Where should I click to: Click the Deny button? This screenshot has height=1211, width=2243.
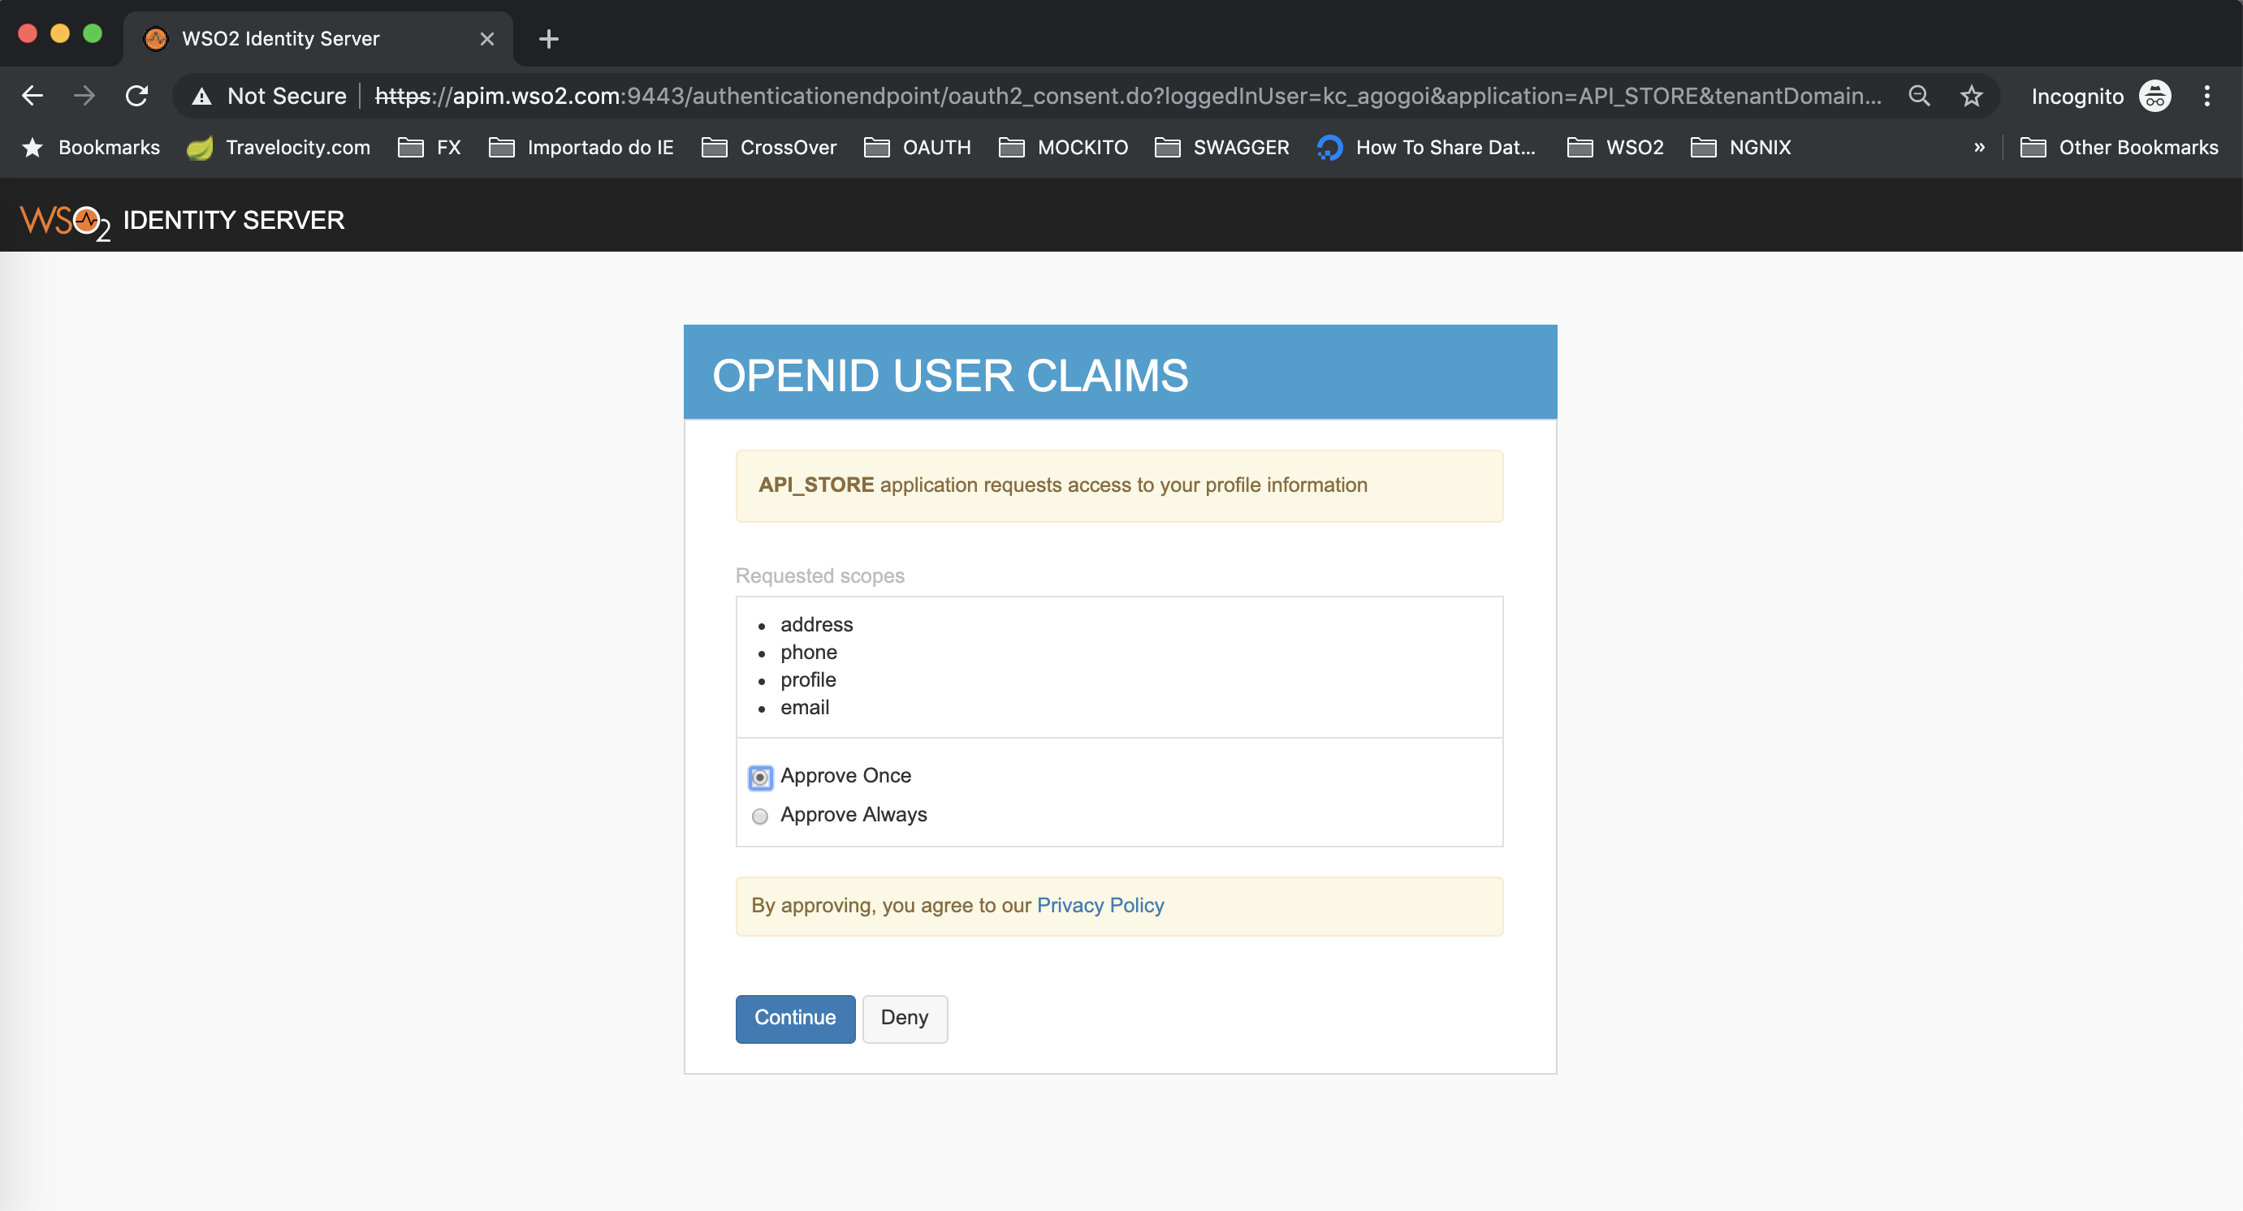coord(904,1018)
